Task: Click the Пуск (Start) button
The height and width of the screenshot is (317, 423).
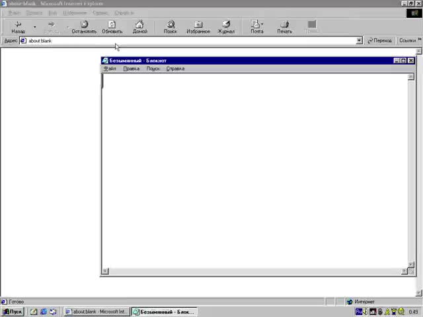Action: click(x=12, y=312)
